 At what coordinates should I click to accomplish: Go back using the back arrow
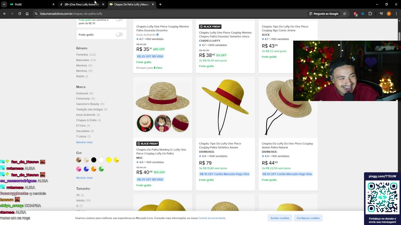[x=4, y=14]
